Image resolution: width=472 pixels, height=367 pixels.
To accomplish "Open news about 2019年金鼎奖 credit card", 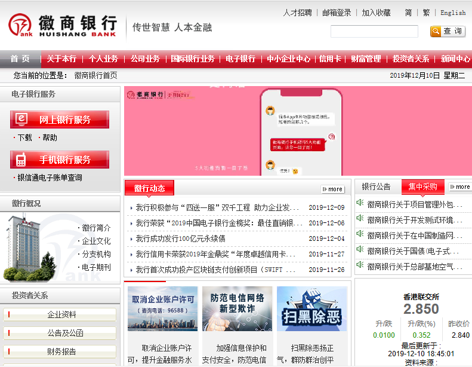I will (215, 254).
